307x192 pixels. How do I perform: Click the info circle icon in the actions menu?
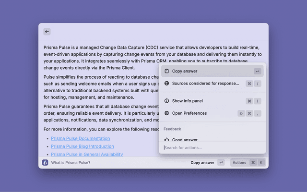[x=166, y=101]
